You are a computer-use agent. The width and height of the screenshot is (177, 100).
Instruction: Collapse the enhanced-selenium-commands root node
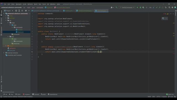pos(4,14)
